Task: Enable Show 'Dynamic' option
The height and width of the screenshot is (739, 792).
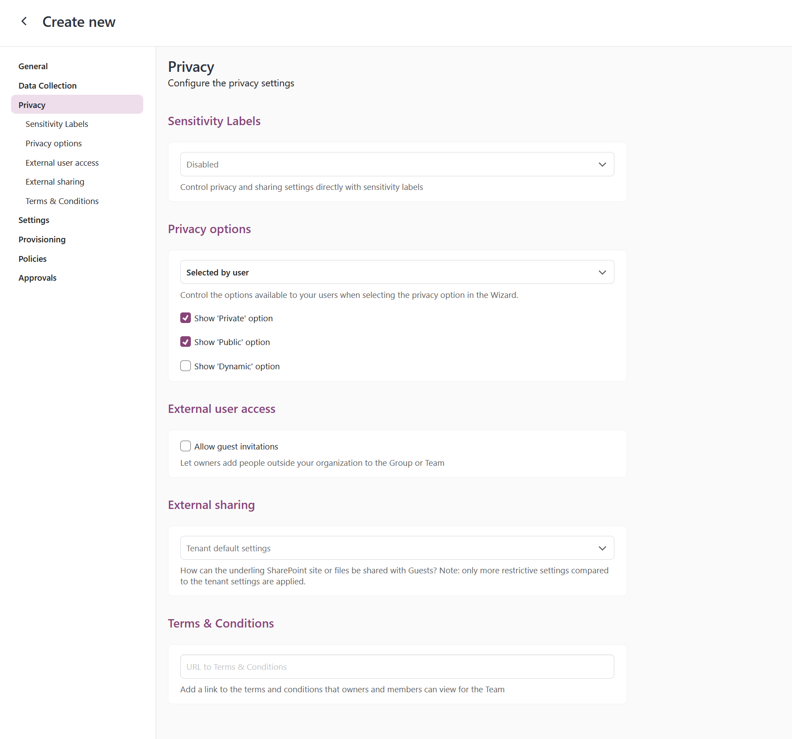Action: [x=186, y=366]
